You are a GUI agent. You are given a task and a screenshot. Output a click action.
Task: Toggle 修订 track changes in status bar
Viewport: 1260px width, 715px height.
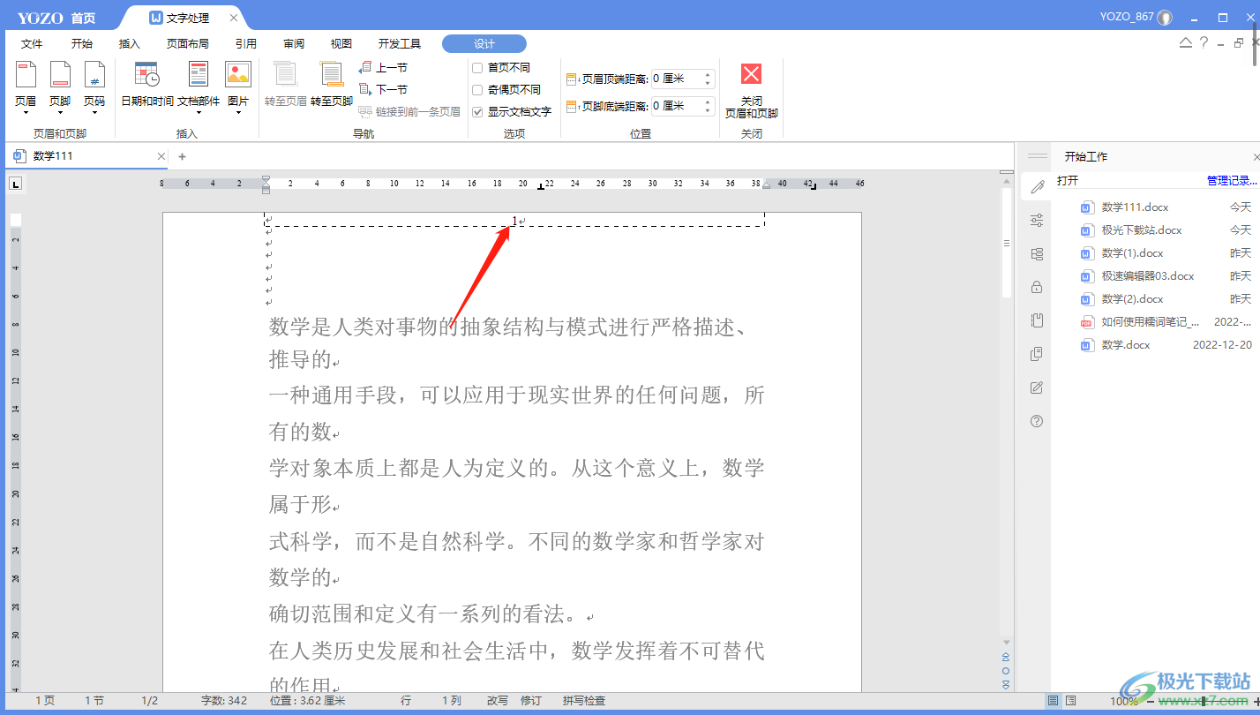pyautogui.click(x=531, y=701)
